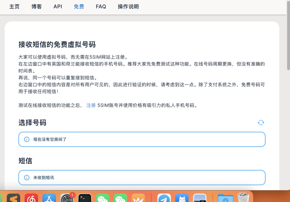Open System Preferences with update badge
The image size is (290, 202).
click(x=67, y=198)
